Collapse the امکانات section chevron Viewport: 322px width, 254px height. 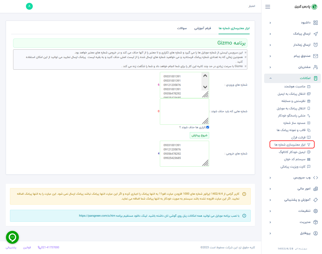click(270, 78)
